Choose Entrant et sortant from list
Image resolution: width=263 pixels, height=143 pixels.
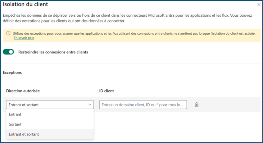pyautogui.click(x=50, y=134)
